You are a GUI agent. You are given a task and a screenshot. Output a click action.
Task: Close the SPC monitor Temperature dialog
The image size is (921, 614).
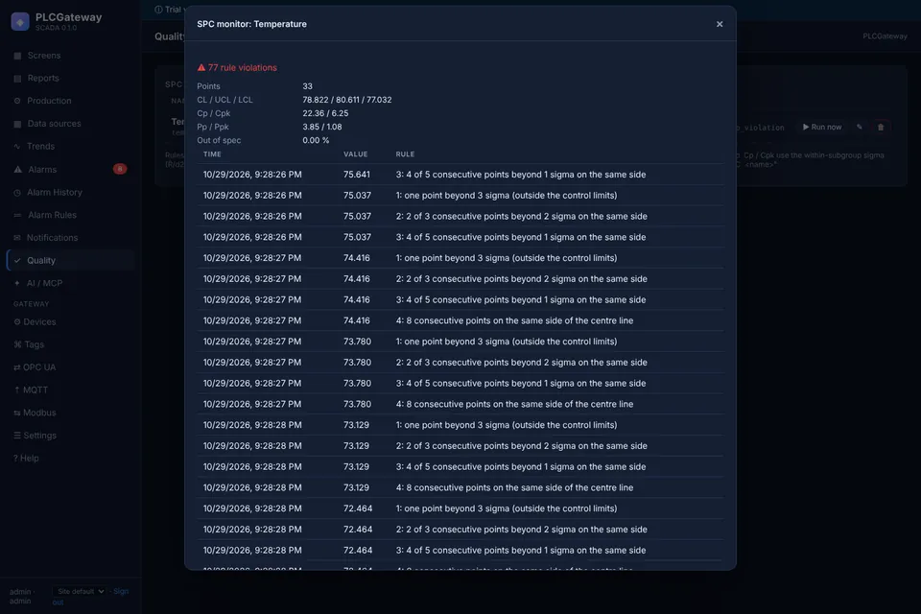pos(720,24)
